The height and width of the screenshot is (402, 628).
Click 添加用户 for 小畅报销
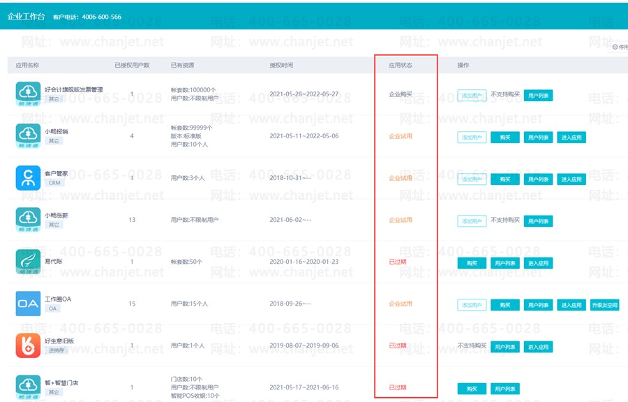point(472,137)
